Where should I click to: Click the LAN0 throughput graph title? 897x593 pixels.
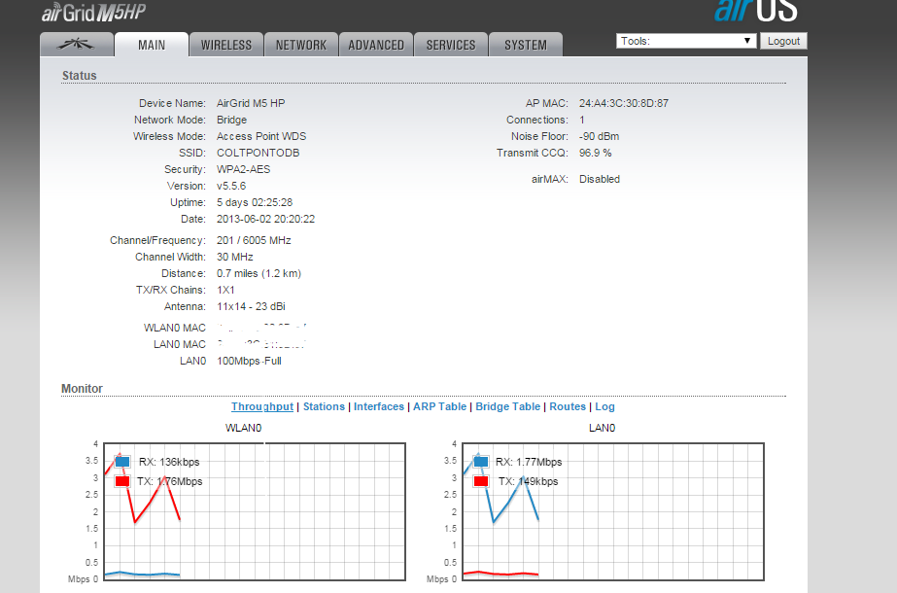(602, 428)
